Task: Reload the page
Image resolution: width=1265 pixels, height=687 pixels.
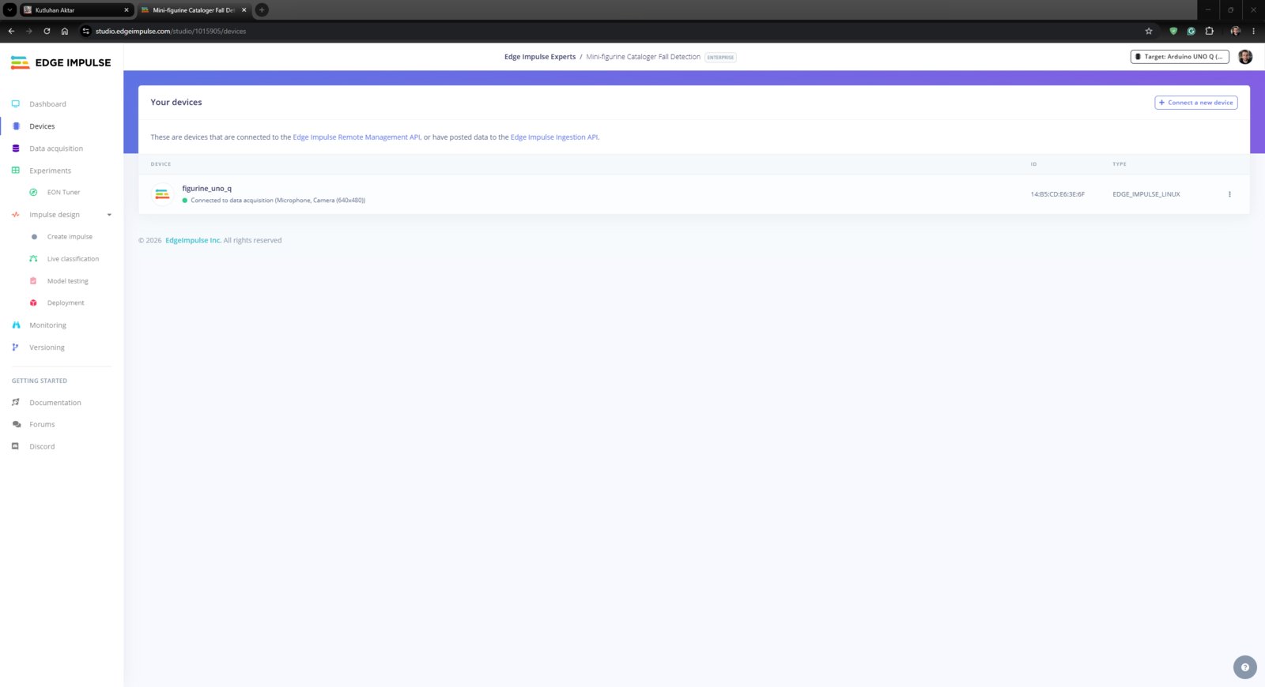Action: [47, 32]
